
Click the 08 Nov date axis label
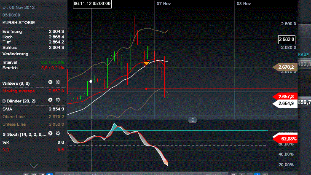(x=244, y=3)
